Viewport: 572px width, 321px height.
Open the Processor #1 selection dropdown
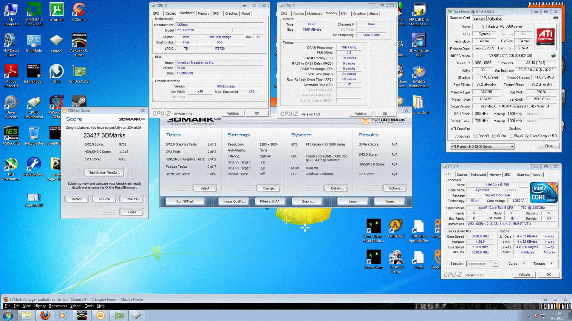click(x=495, y=264)
